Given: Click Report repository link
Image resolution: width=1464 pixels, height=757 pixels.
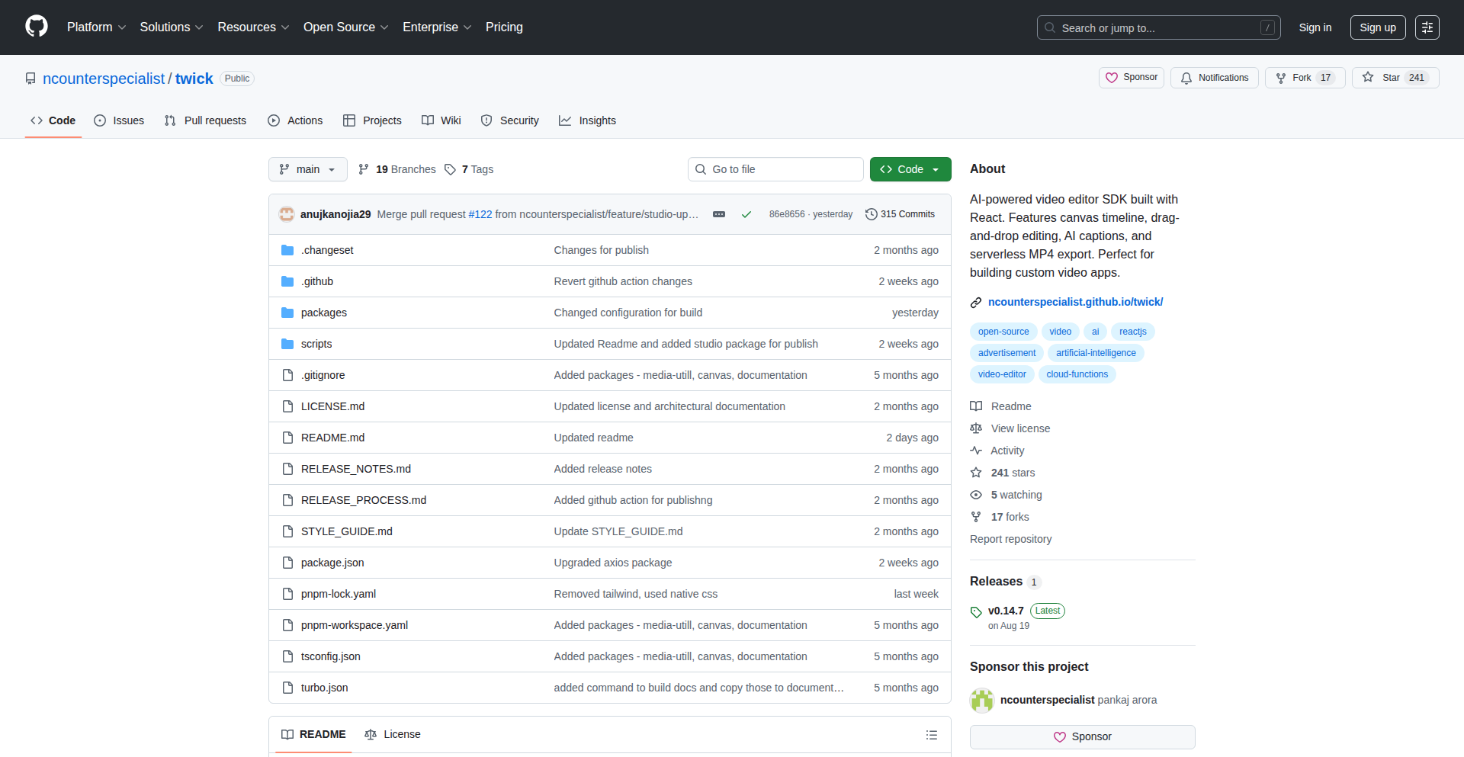Looking at the screenshot, I should pos(1010,539).
